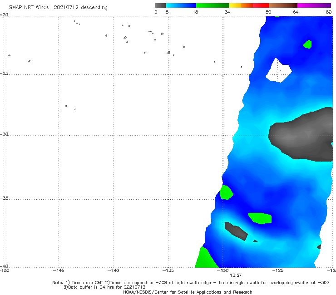
Task: Click the brown 50–64 color bar segment
Action: (x=283, y=5)
